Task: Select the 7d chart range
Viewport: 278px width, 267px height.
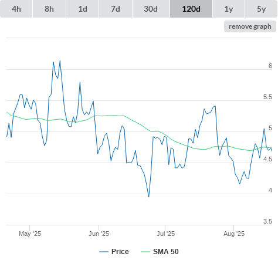Action: [x=116, y=9]
